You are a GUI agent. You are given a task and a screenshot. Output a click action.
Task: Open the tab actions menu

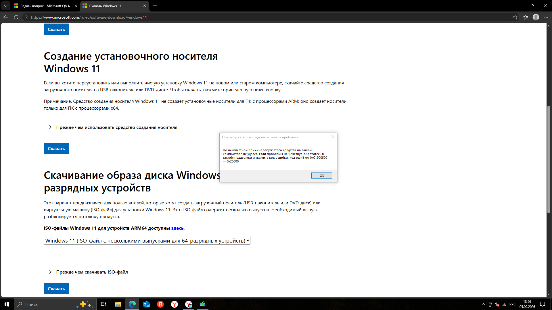6,6
